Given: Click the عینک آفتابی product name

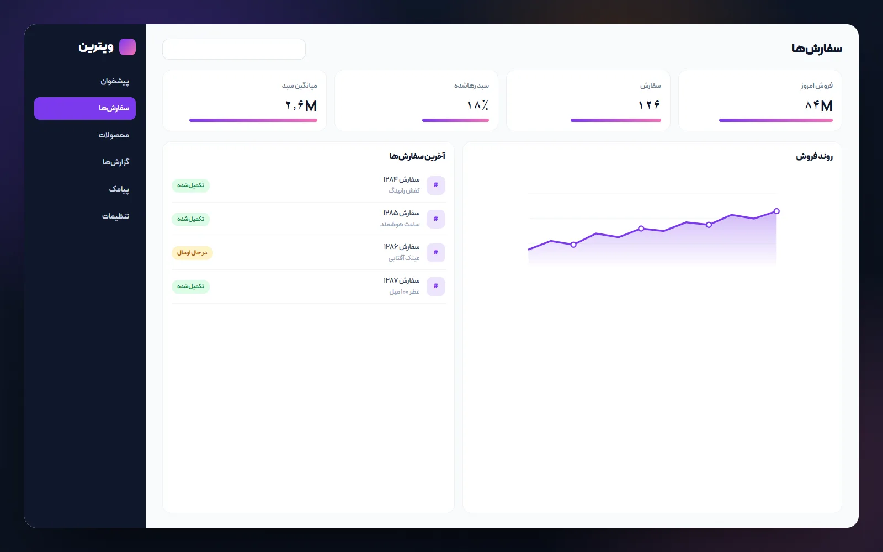Looking at the screenshot, I should 404,258.
